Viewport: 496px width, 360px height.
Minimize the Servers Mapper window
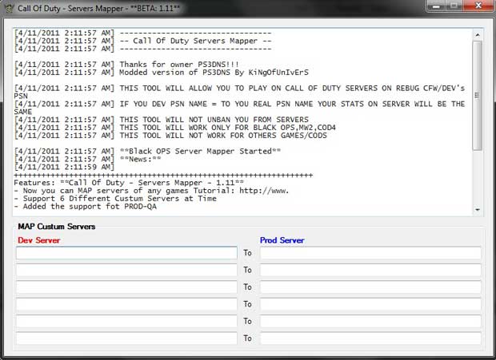(x=435, y=6)
